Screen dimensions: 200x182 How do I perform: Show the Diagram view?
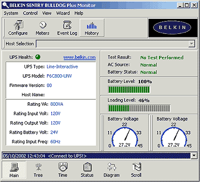(111, 170)
